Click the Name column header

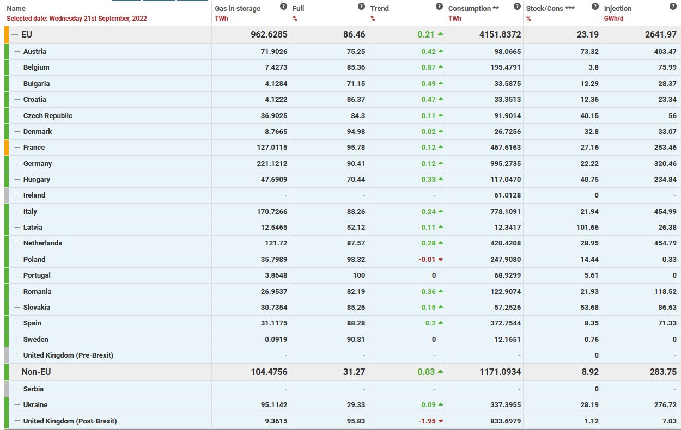coord(16,9)
